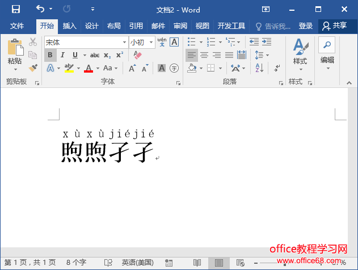
Task: Open font color dropdown arrow
Action: (98, 68)
